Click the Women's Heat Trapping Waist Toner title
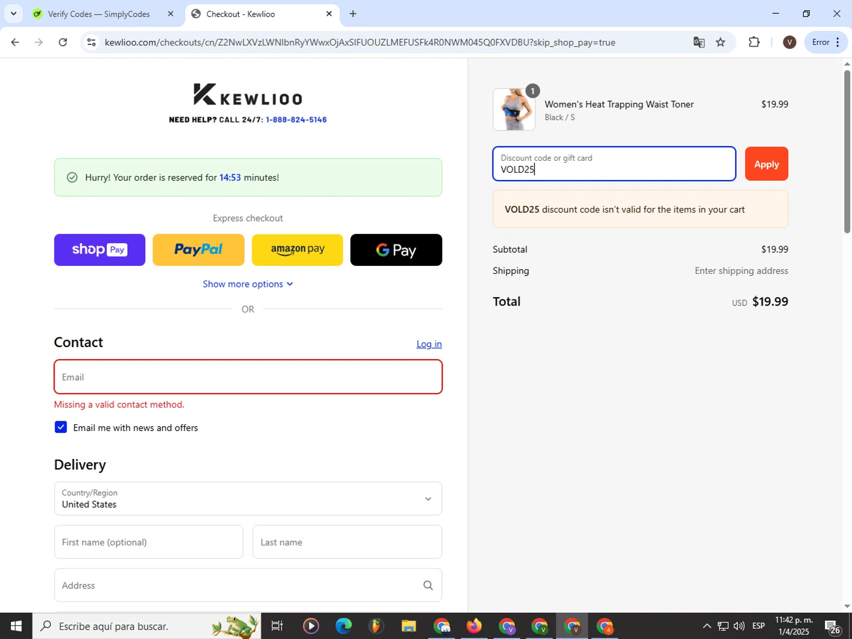This screenshot has height=639, width=852. coord(619,105)
